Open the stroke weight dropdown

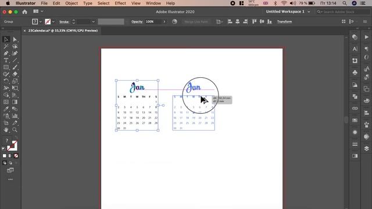coord(93,21)
